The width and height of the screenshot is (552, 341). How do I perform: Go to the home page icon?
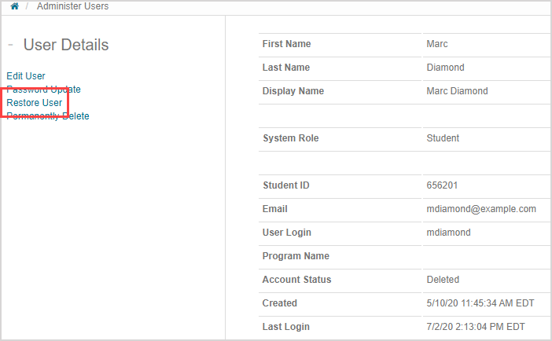coord(14,6)
